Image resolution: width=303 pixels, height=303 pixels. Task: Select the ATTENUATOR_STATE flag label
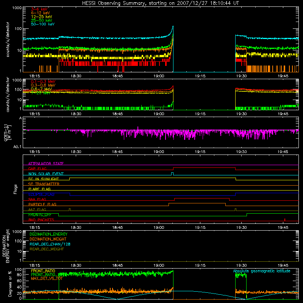(46, 164)
